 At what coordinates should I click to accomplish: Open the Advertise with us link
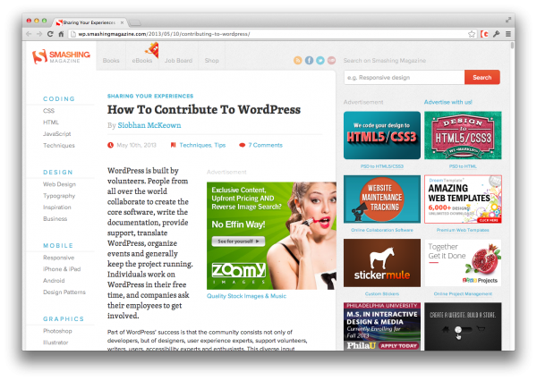448,102
